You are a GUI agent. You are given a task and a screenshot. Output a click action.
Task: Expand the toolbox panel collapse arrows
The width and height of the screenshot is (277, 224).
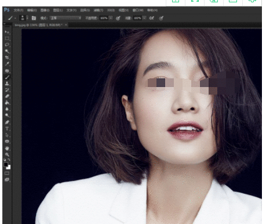(5, 24)
